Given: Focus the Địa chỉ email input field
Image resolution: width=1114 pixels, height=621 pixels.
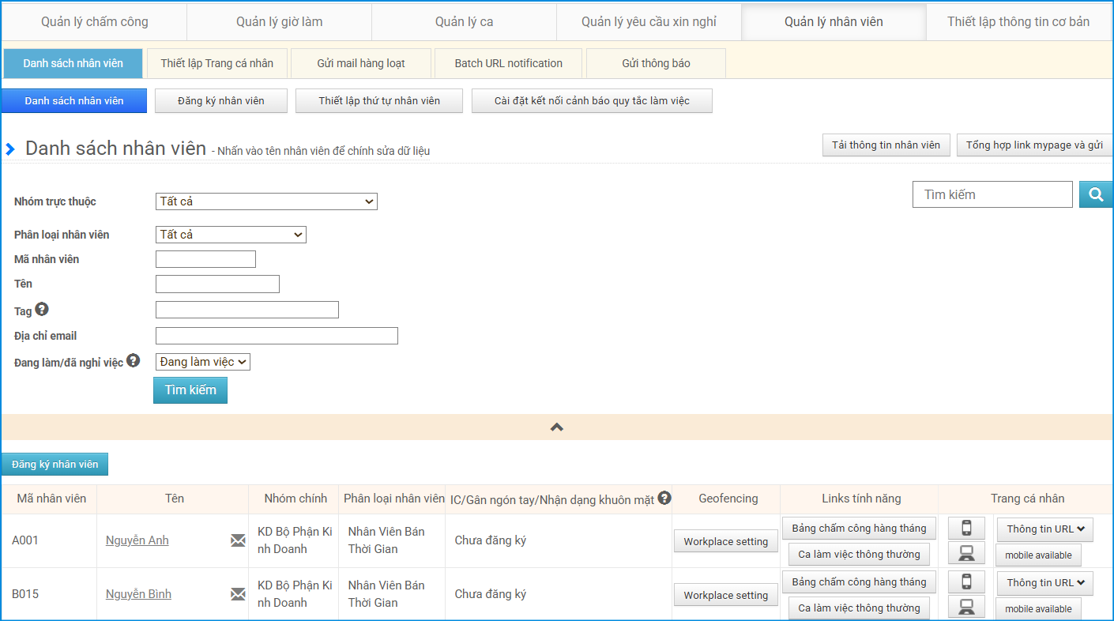Looking at the screenshot, I should [277, 336].
